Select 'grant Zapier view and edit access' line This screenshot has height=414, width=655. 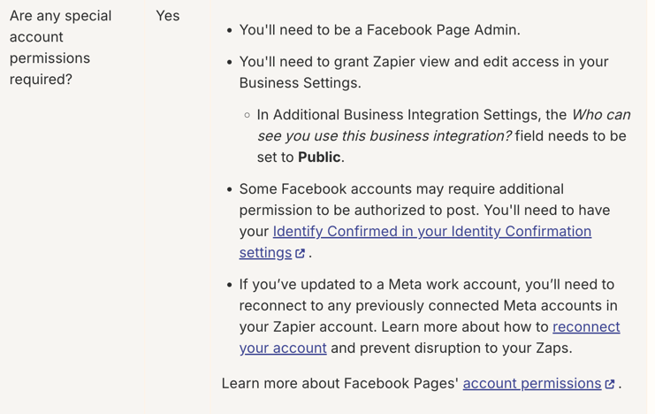tap(423, 62)
